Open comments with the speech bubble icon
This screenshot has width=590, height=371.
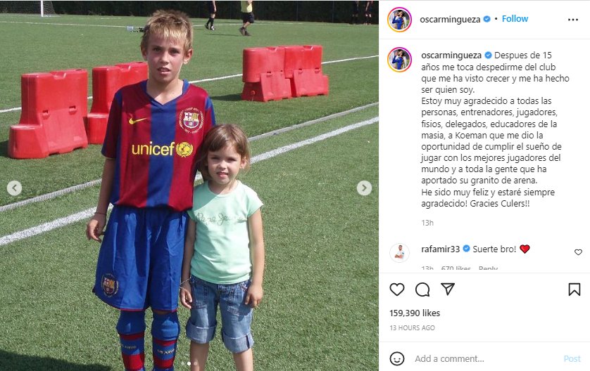click(x=422, y=289)
